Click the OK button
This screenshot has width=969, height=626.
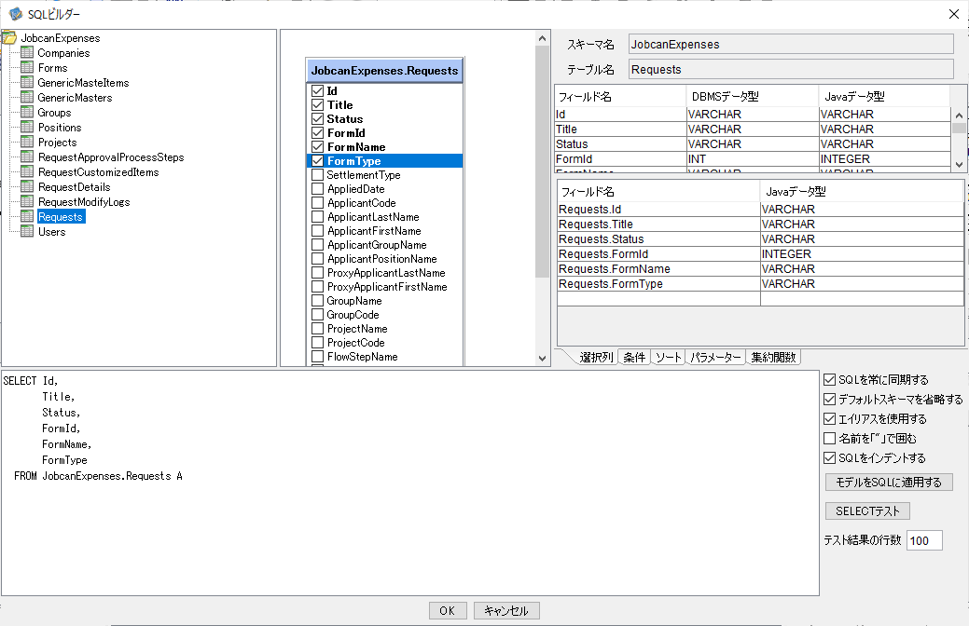448,610
